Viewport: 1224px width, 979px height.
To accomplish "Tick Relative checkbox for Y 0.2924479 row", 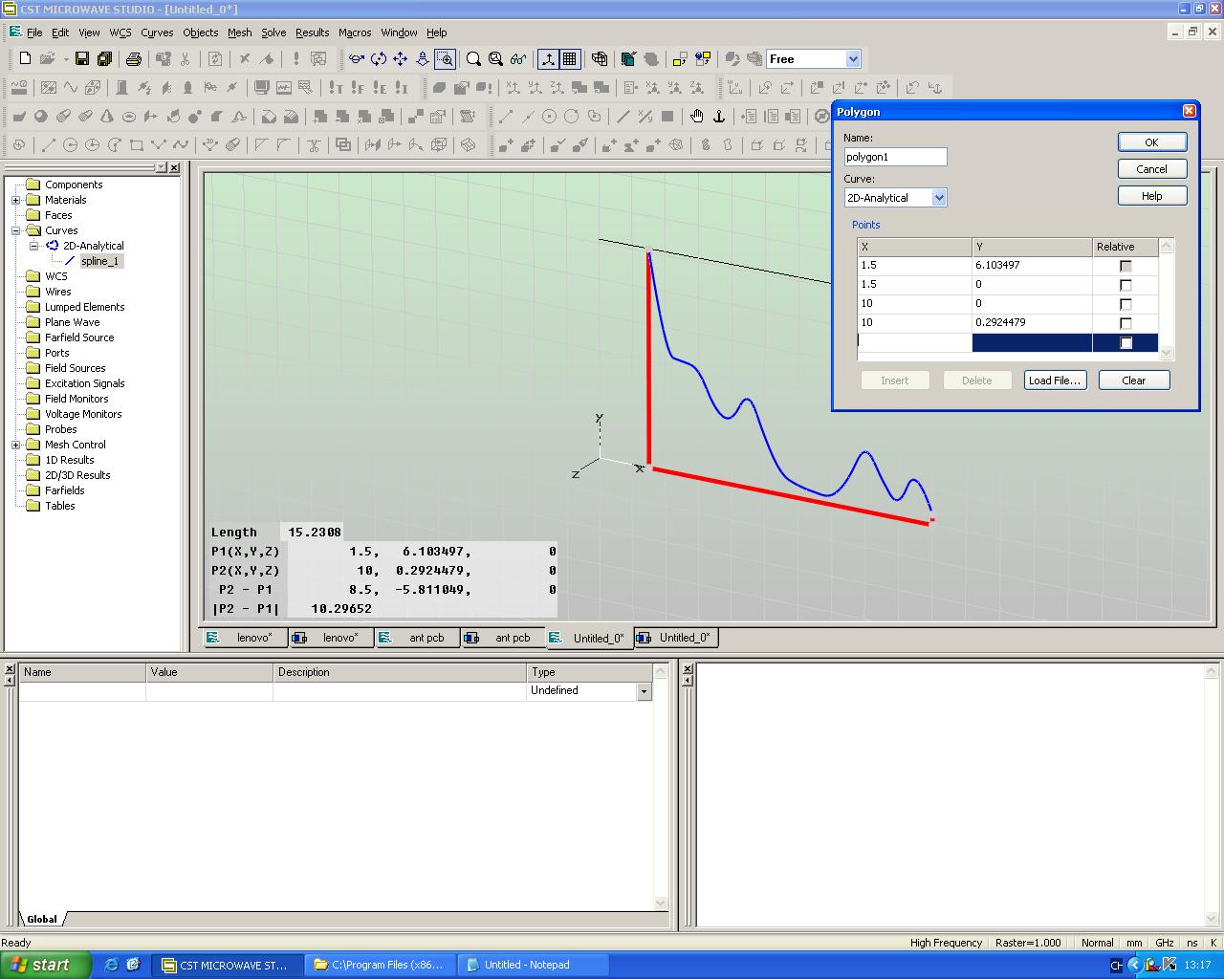I will tap(1126, 323).
